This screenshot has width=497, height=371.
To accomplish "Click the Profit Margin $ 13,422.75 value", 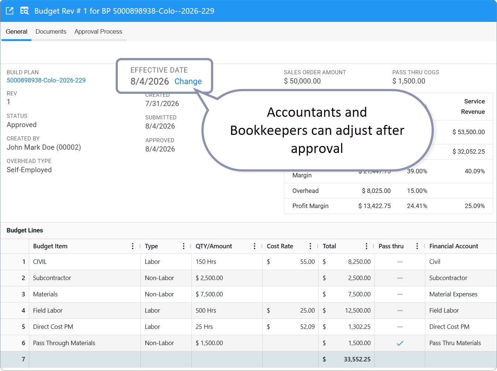I will [x=374, y=206].
